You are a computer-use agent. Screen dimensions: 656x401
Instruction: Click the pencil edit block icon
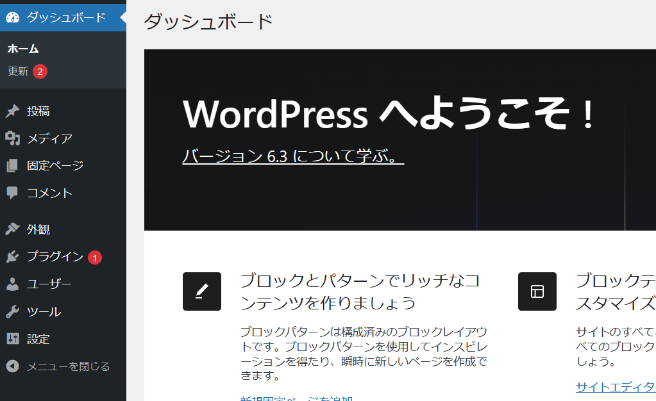pos(201,291)
